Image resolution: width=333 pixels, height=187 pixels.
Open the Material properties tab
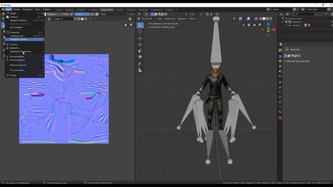[x=280, y=112]
